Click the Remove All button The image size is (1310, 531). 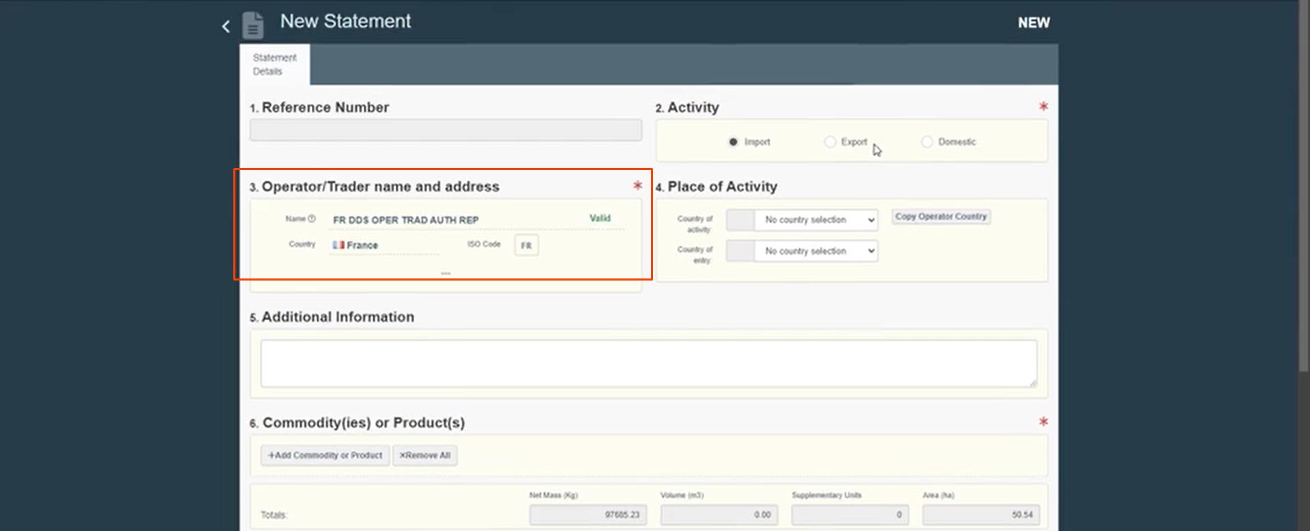coord(424,455)
